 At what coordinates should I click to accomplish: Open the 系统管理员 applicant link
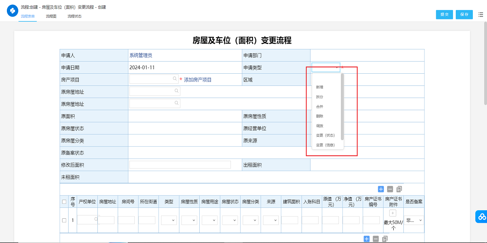click(x=140, y=55)
